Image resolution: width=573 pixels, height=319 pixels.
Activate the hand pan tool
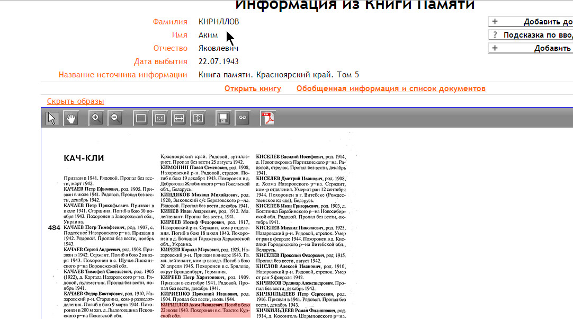(x=70, y=118)
